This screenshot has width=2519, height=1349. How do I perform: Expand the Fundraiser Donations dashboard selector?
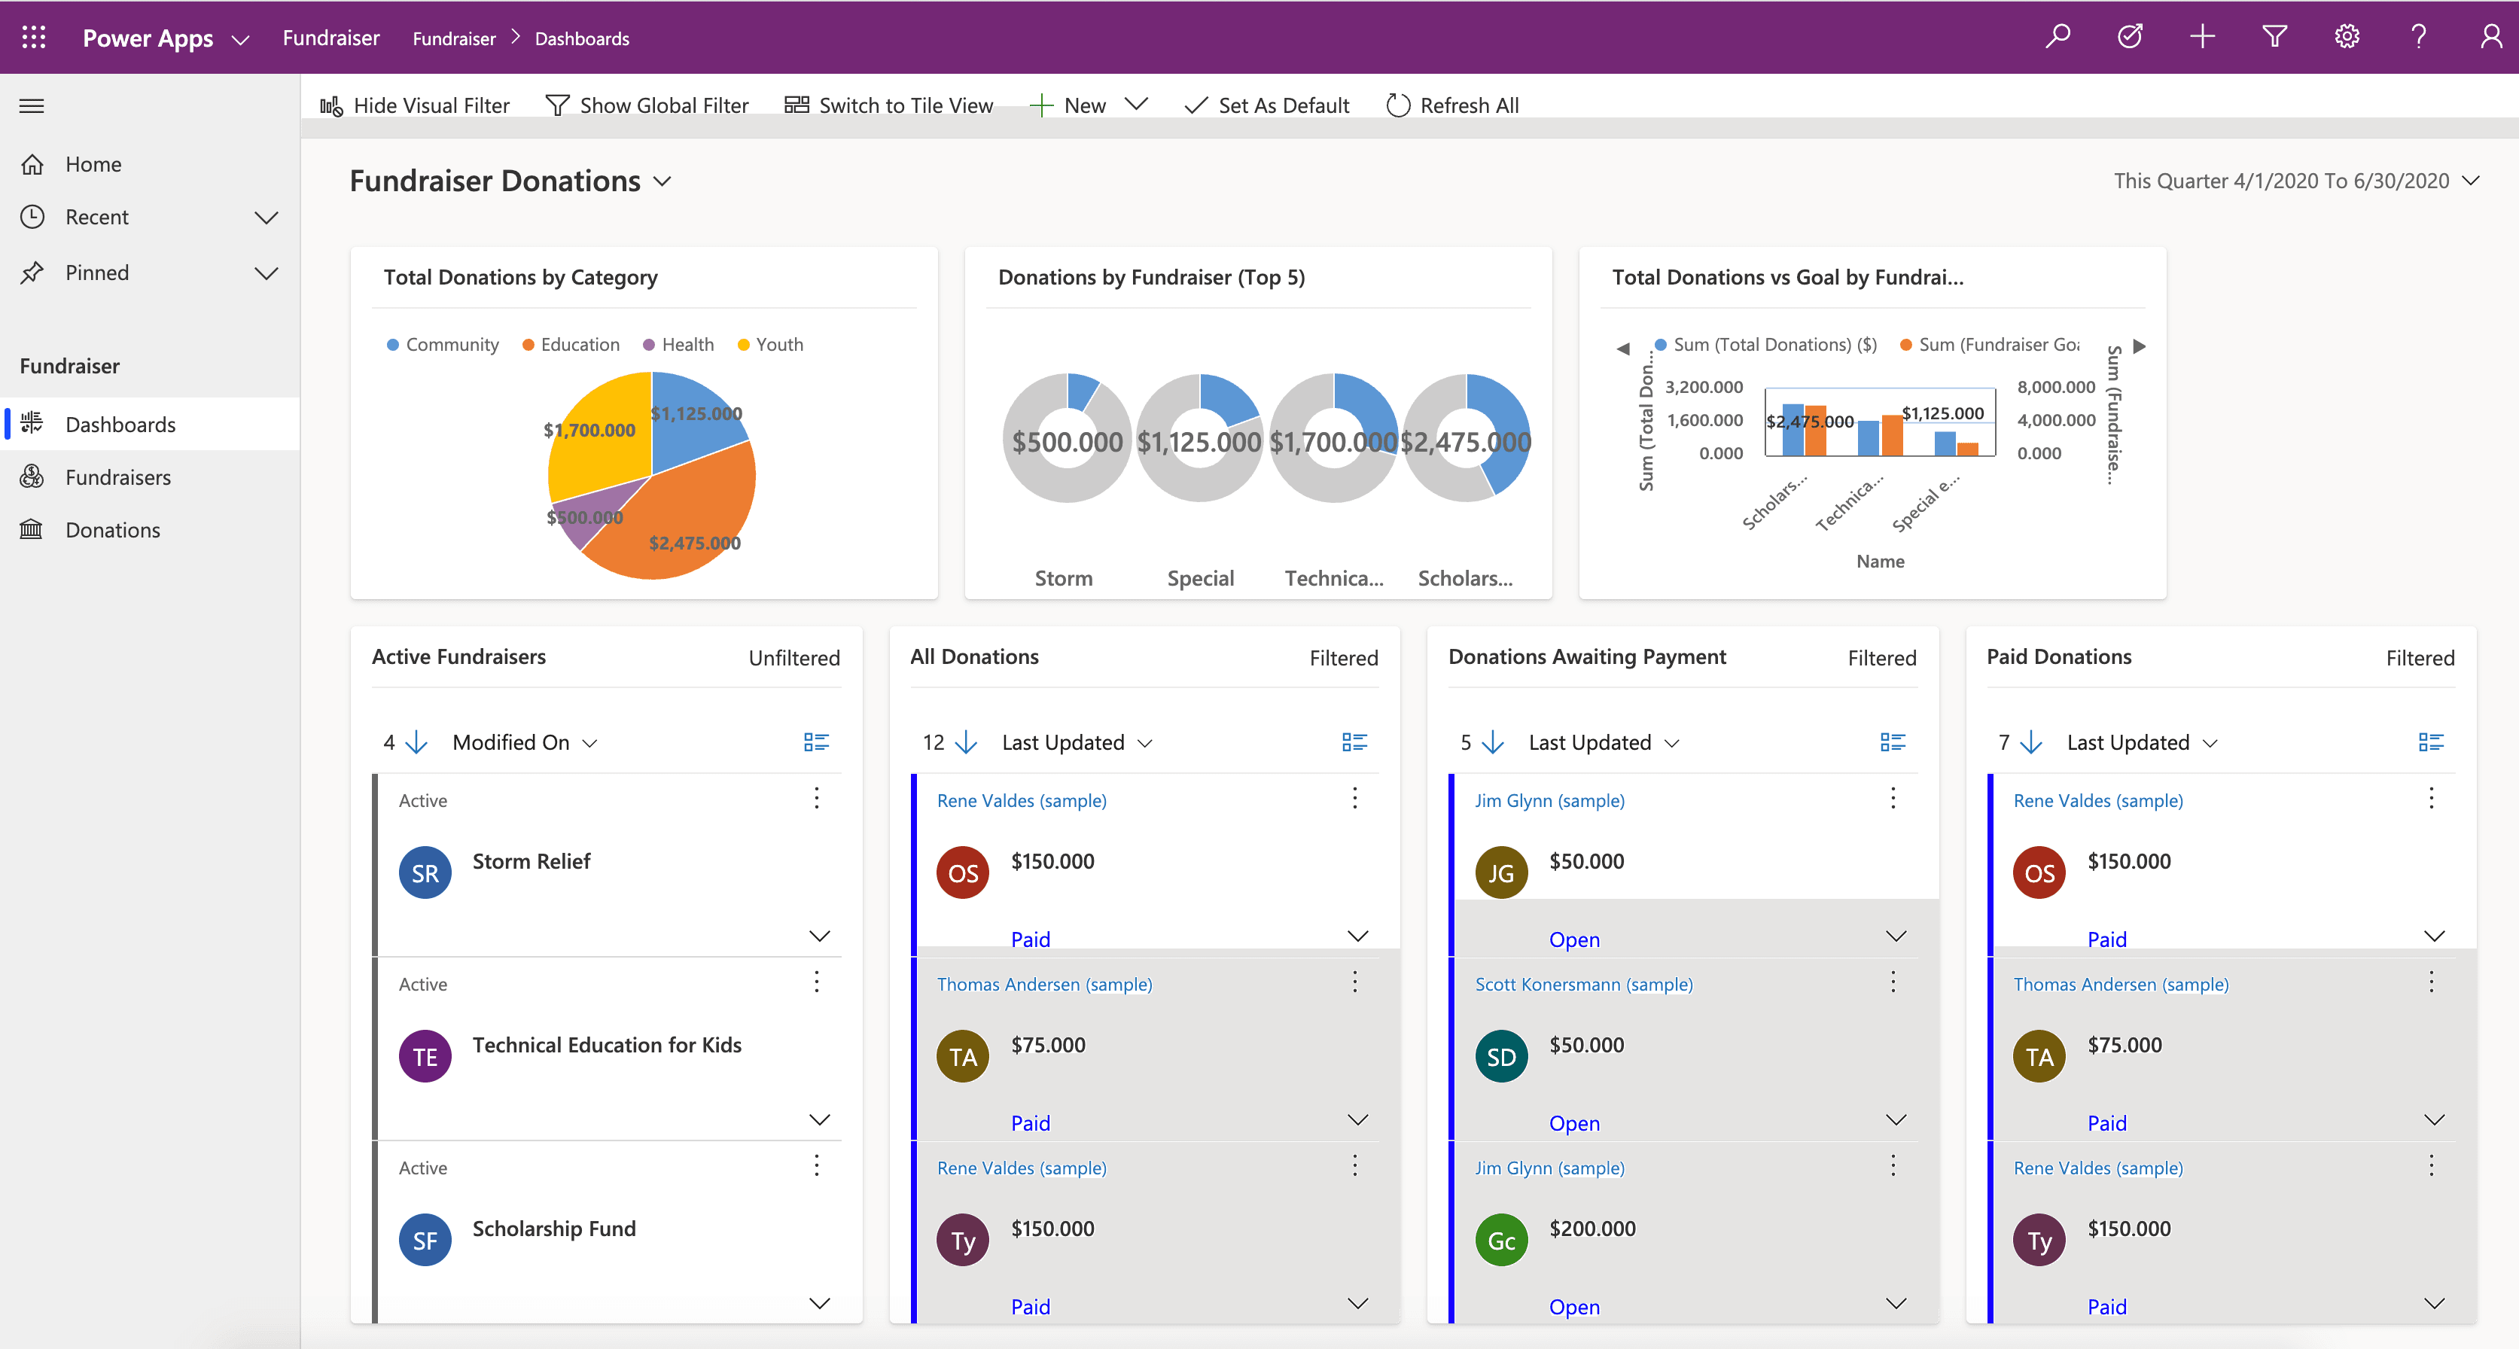tap(663, 182)
